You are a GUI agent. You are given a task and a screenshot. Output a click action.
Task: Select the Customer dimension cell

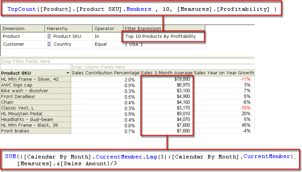coord(23,44)
